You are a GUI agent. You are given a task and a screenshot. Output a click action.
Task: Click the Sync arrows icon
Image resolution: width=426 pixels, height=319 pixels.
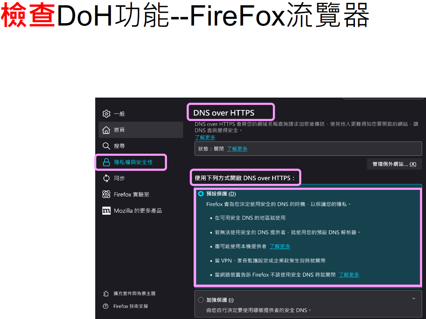pos(106,178)
